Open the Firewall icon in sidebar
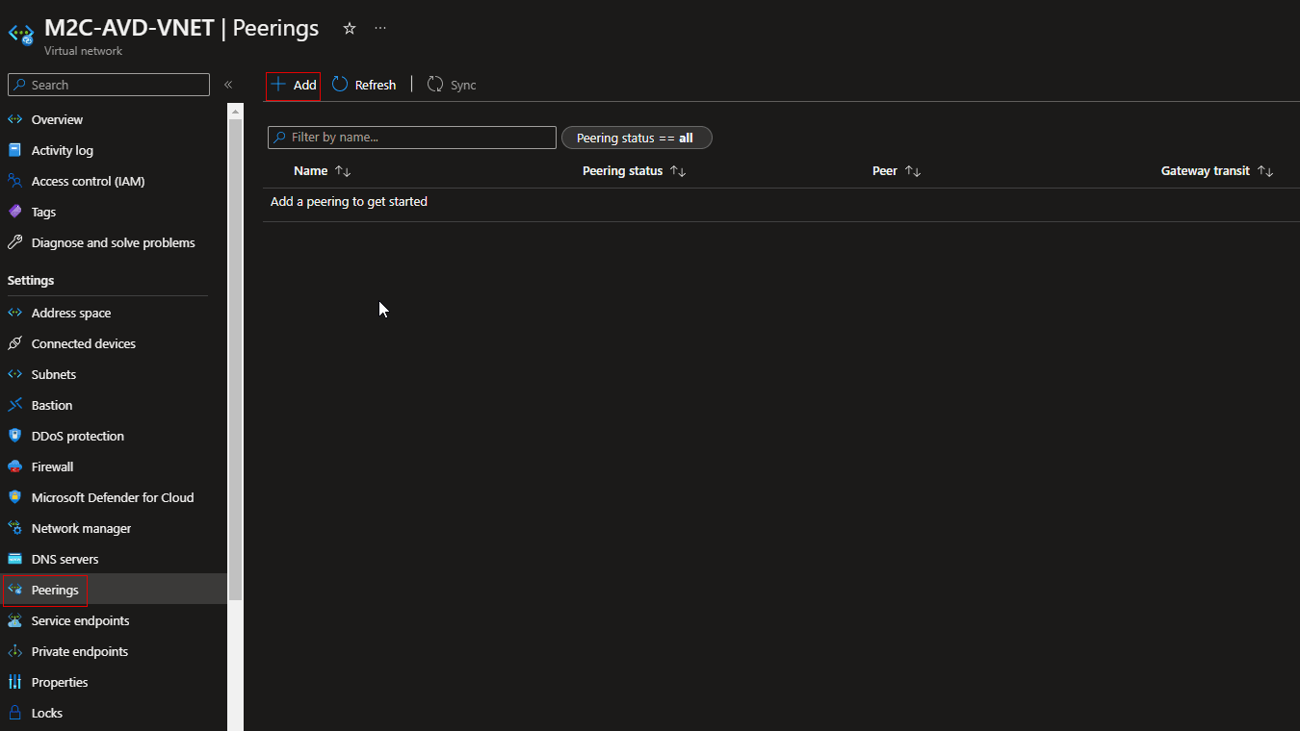The image size is (1300, 731). (x=14, y=466)
